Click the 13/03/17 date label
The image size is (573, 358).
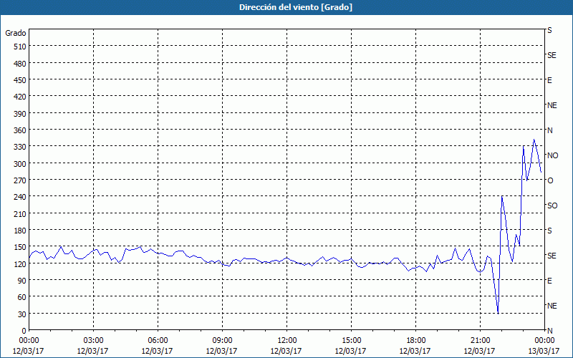pos(544,351)
